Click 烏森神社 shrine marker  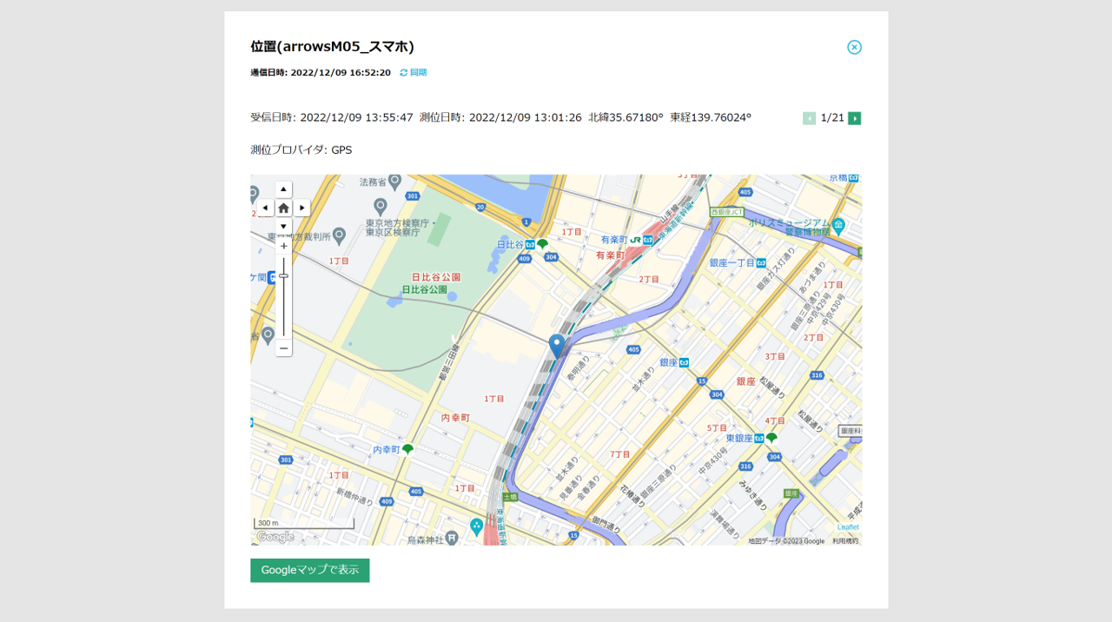(x=452, y=539)
